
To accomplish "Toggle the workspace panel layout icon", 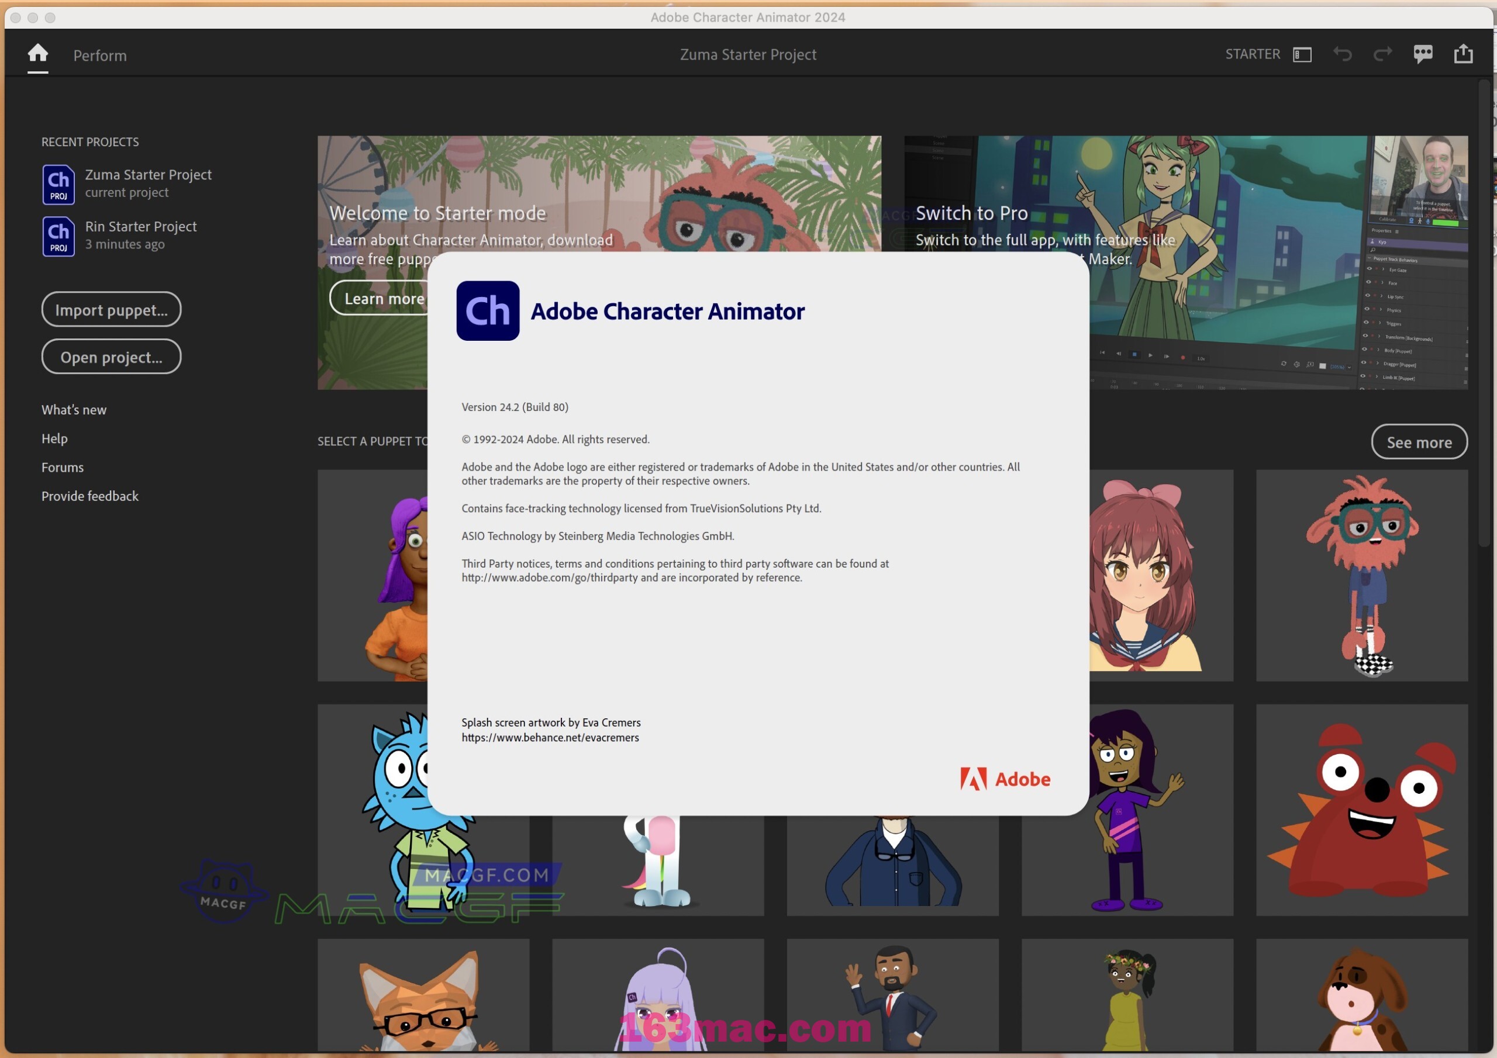I will point(1302,55).
